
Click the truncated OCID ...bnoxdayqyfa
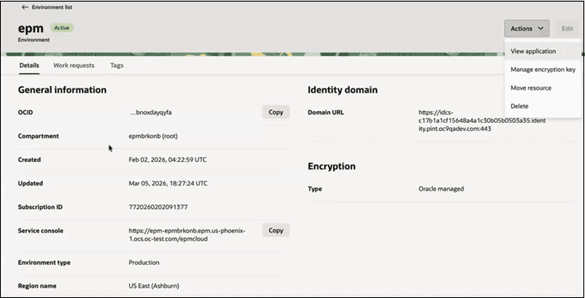(x=151, y=113)
